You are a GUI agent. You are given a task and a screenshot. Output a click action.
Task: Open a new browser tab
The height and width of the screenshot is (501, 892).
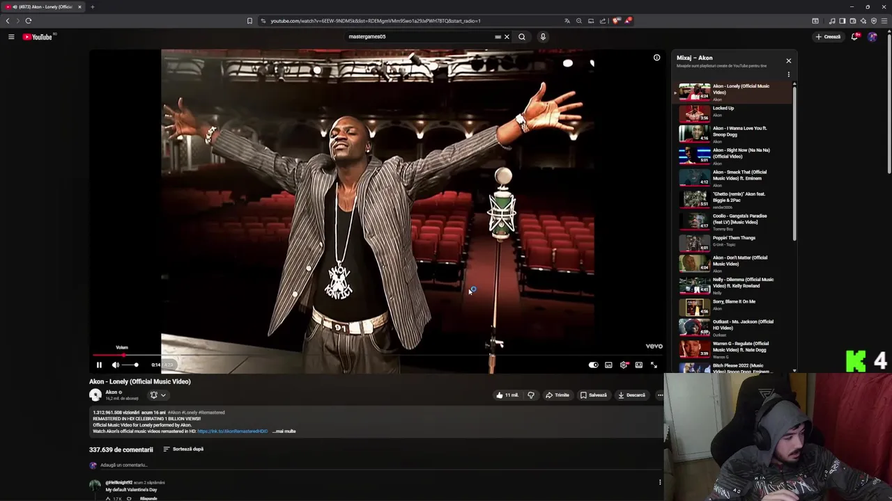click(92, 7)
